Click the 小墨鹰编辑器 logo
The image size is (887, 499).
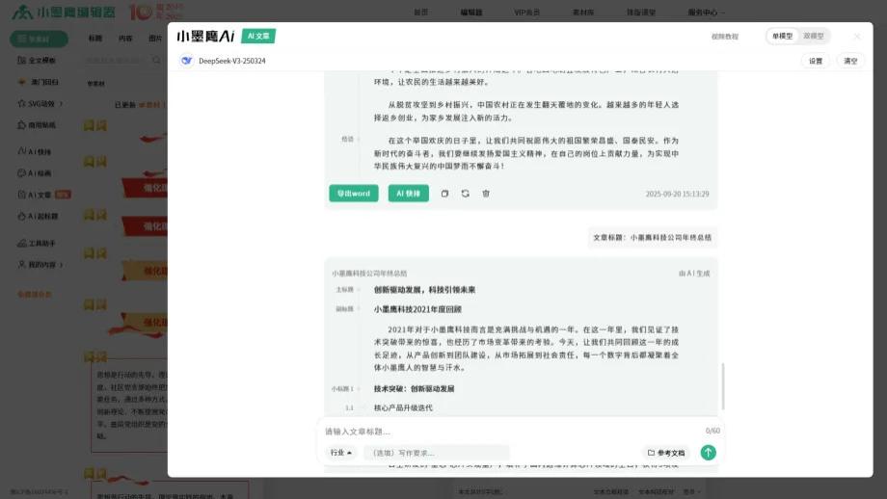[x=64, y=12]
